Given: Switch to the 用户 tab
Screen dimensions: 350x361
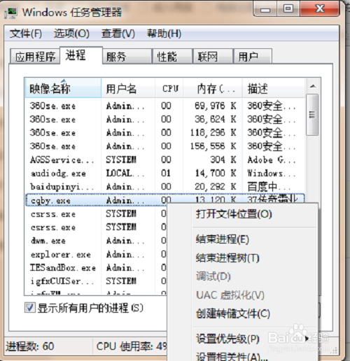Looking at the screenshot, I should (x=253, y=57).
